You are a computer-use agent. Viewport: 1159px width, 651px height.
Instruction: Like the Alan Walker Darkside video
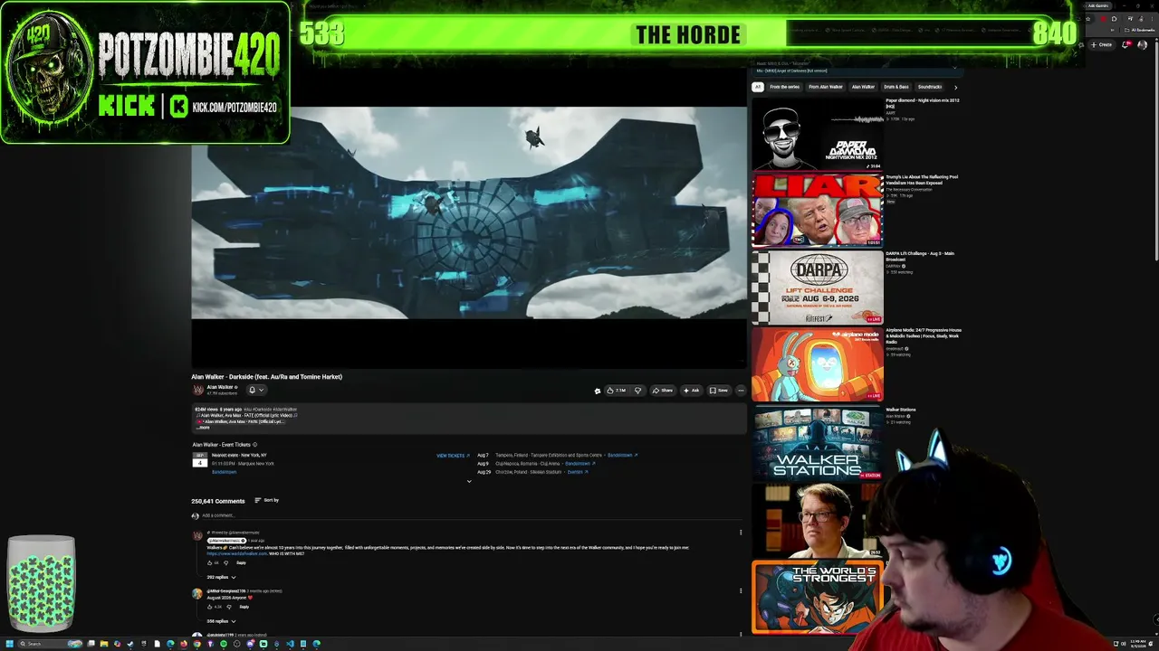(618, 391)
